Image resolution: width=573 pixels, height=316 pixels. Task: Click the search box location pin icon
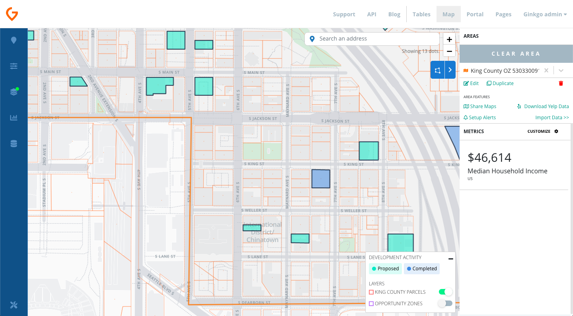312,39
